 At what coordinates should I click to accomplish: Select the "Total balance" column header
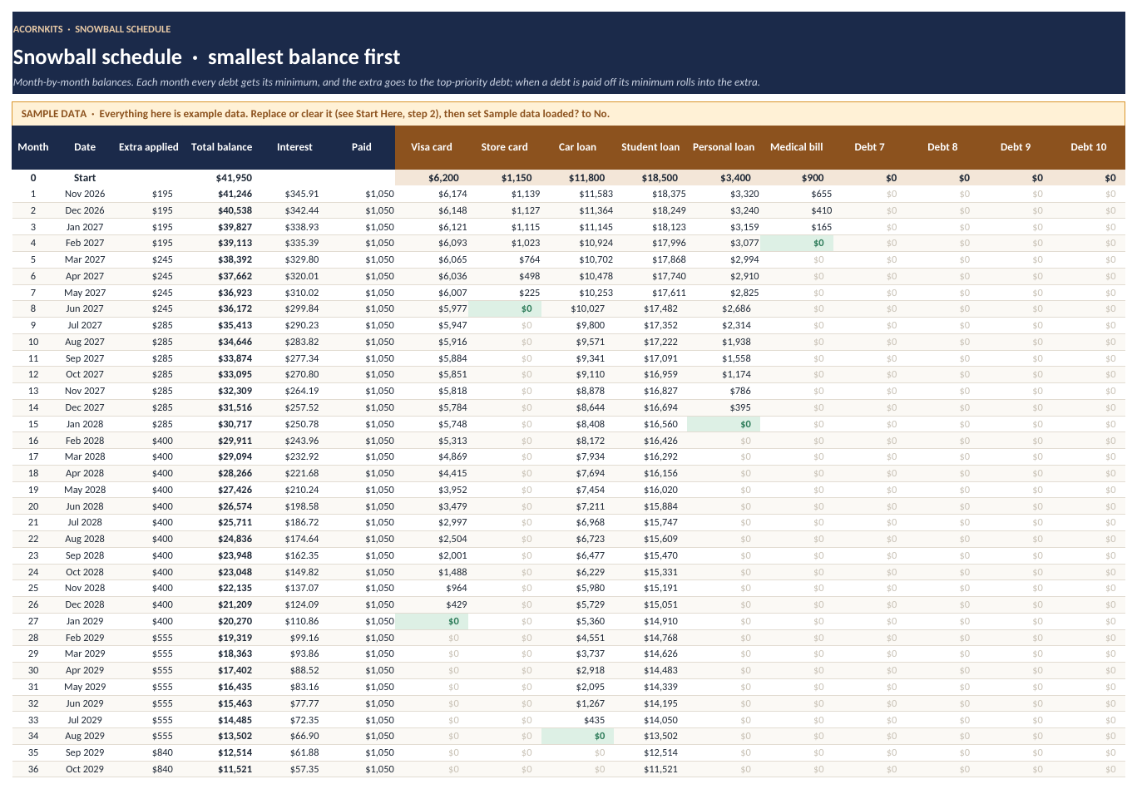221,147
